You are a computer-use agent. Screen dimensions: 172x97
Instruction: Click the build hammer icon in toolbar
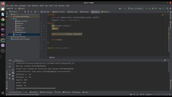pyautogui.click(x=125, y=8)
